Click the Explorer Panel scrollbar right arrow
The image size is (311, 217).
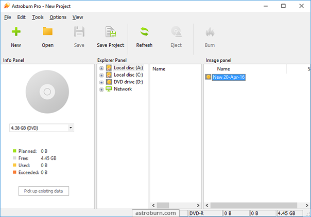(198, 205)
